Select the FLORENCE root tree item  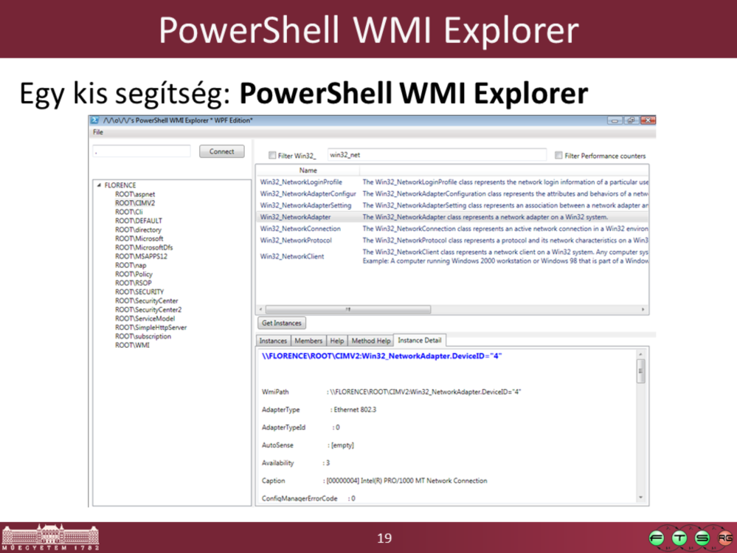tap(120, 185)
